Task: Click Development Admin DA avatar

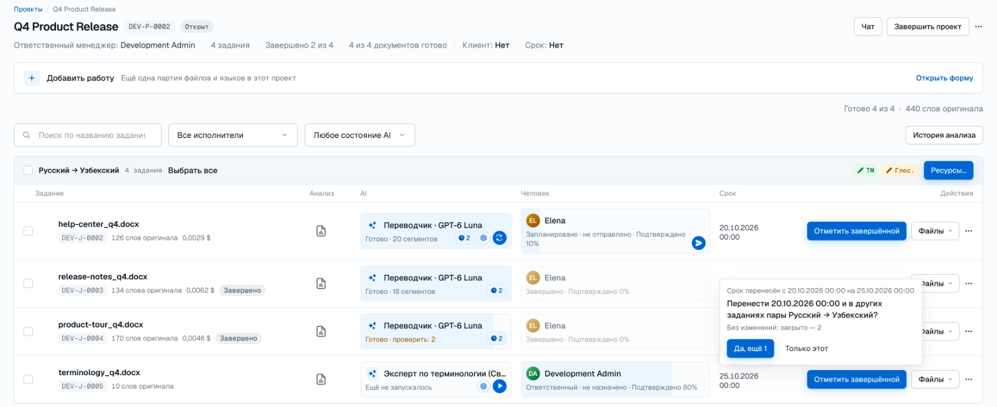Action: tap(533, 373)
